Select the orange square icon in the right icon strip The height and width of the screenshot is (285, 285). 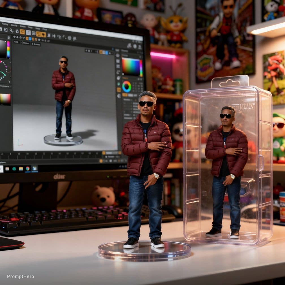[119, 90]
